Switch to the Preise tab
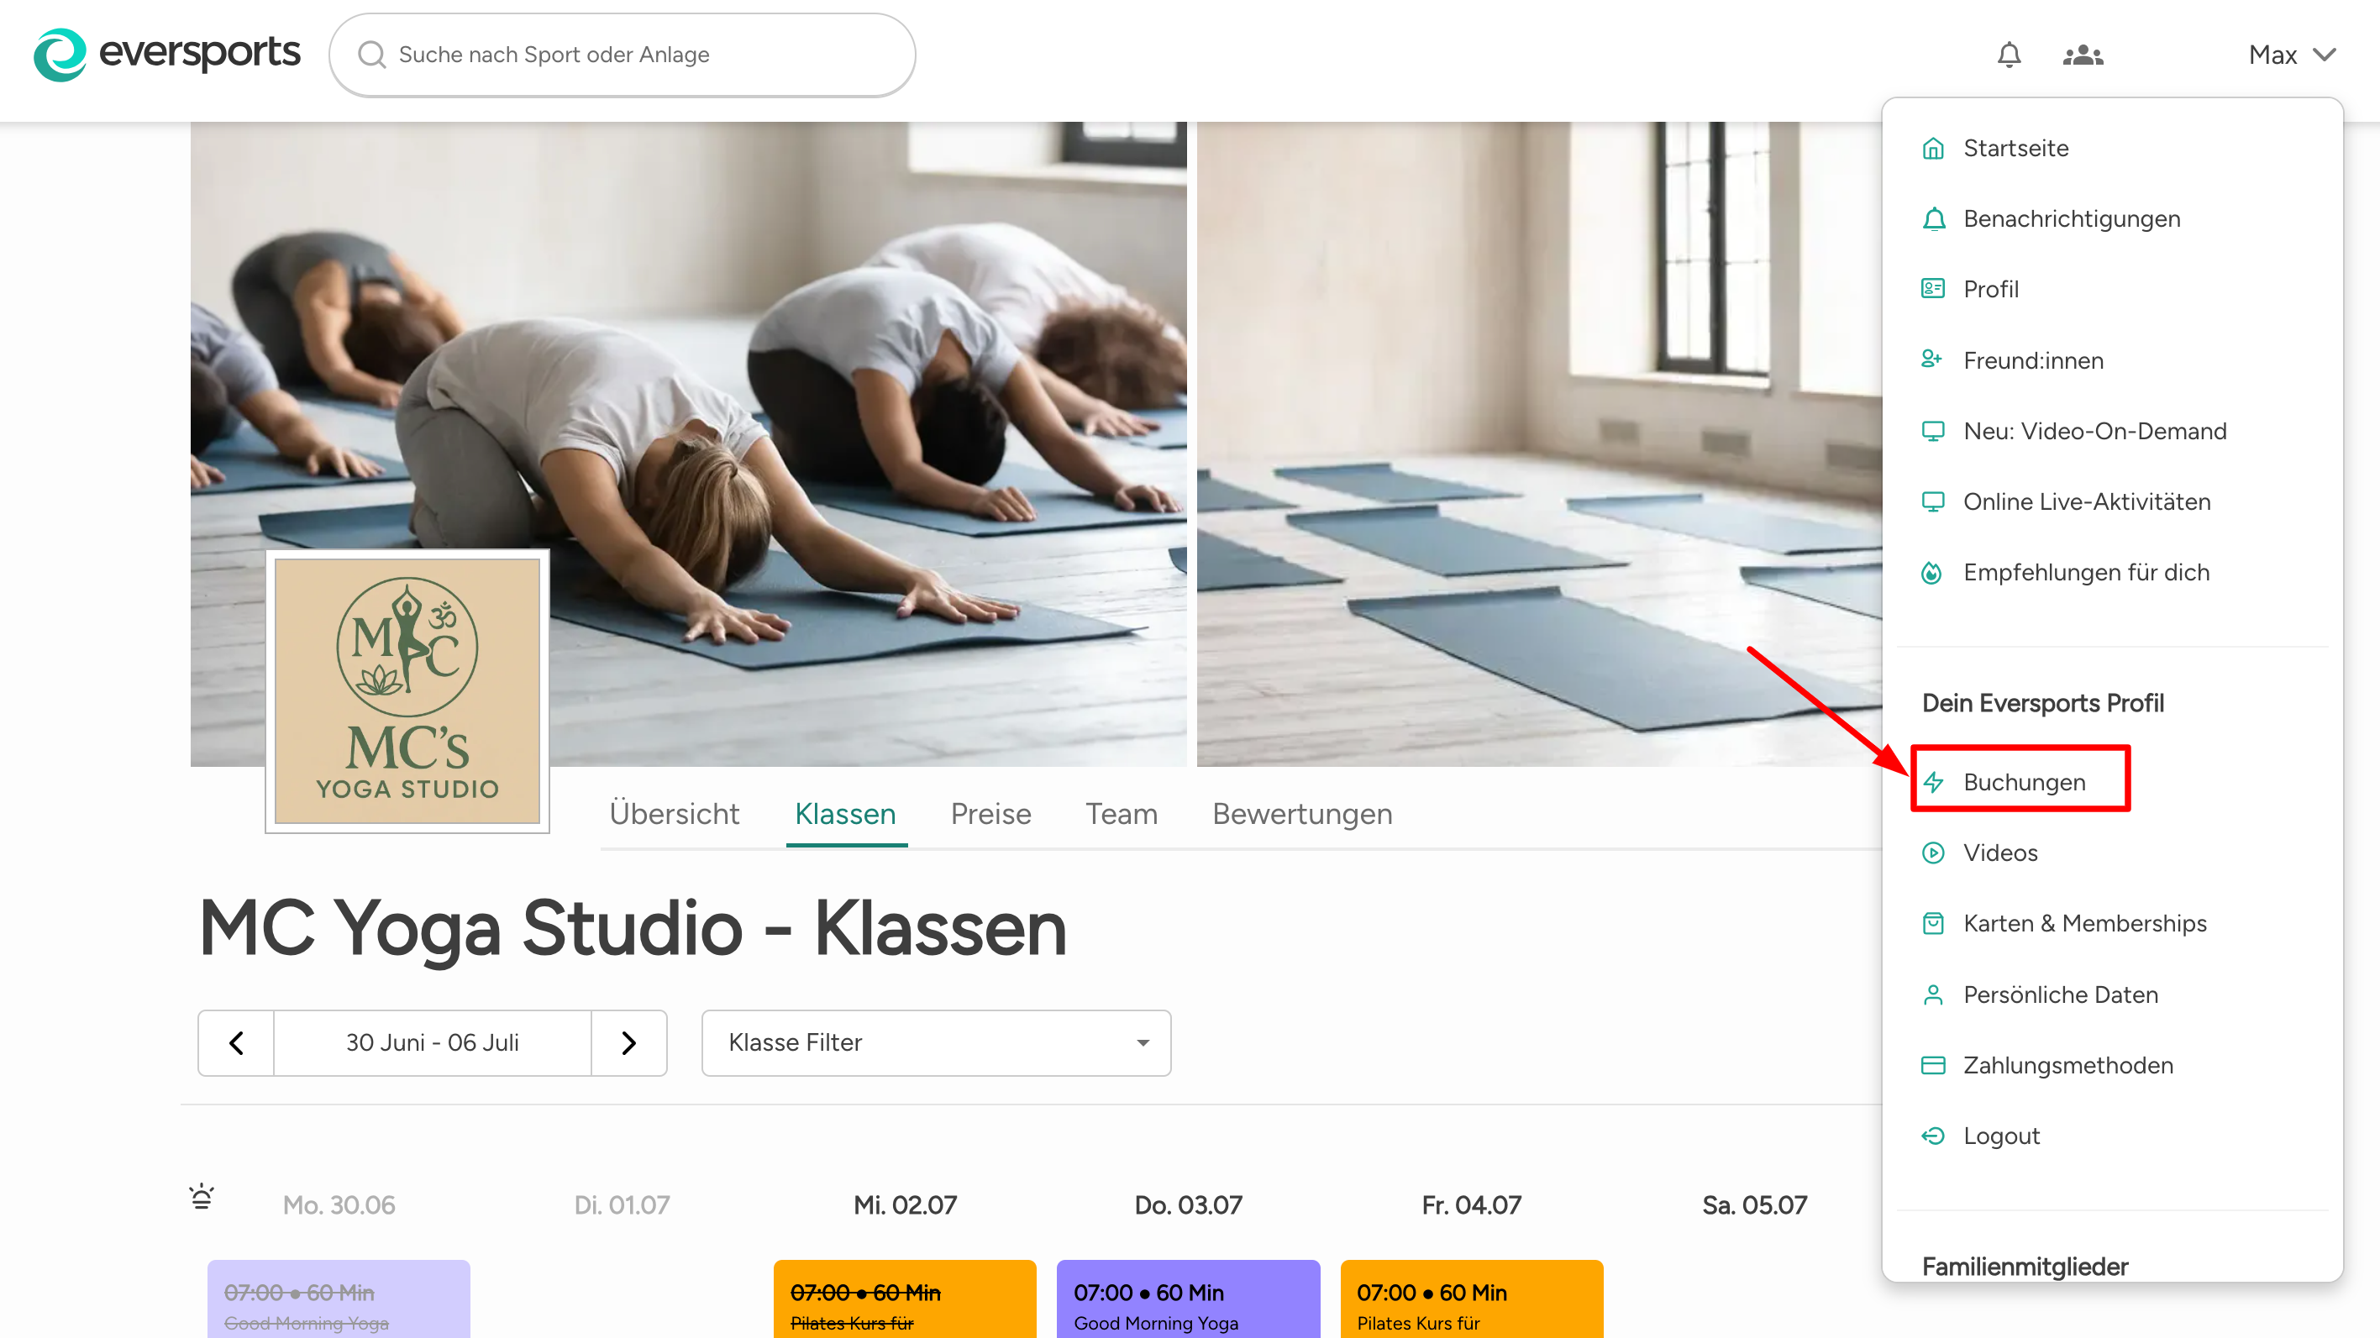The width and height of the screenshot is (2380, 1338). [990, 814]
